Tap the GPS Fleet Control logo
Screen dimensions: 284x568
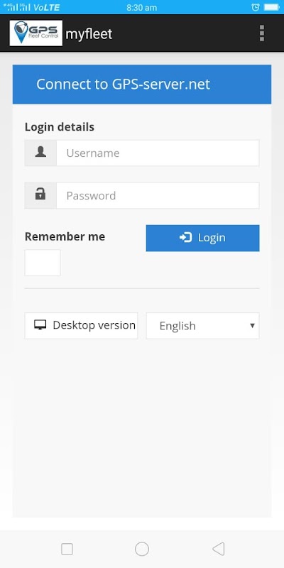(36, 33)
